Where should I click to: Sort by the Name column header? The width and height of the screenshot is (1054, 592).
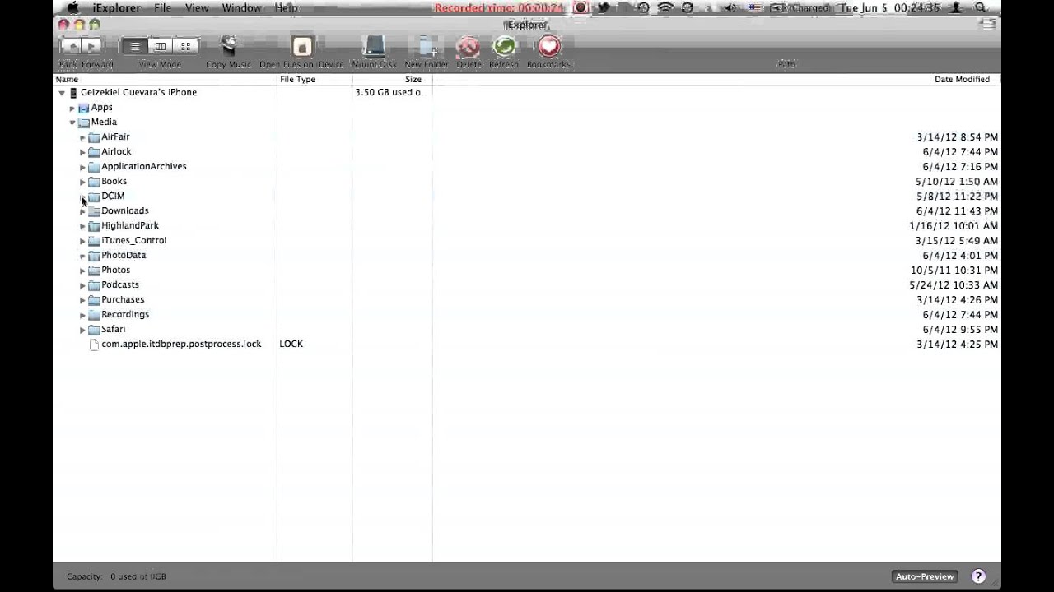pos(165,79)
